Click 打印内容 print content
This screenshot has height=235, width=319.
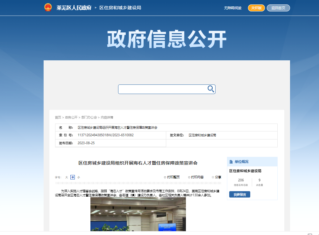click(x=197, y=177)
